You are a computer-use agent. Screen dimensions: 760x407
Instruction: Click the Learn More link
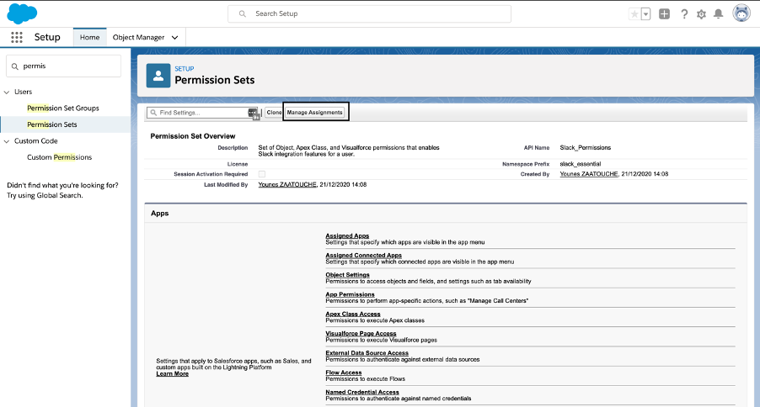tap(172, 373)
